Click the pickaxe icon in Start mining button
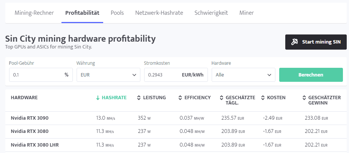 tap(294, 42)
